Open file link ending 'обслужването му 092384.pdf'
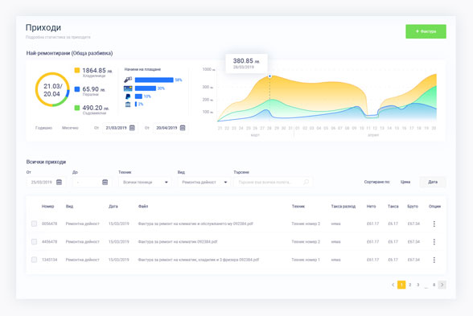 [195, 224]
